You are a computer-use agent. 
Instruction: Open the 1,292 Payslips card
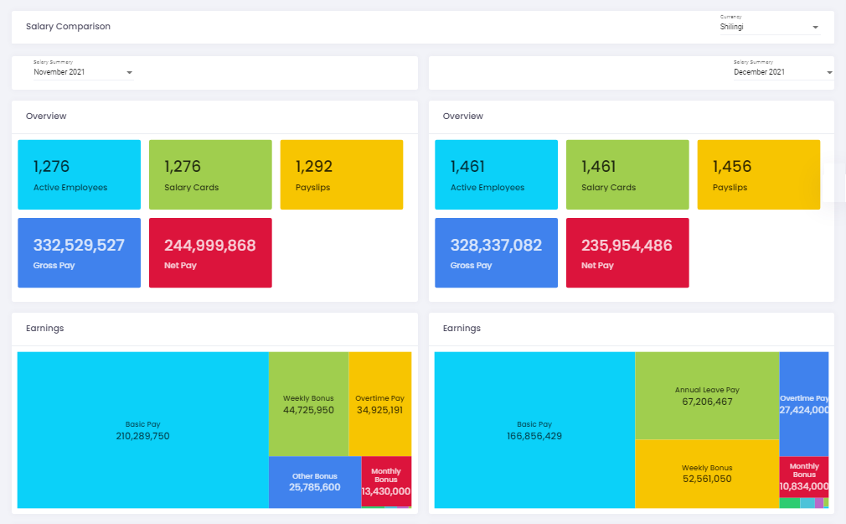click(342, 174)
